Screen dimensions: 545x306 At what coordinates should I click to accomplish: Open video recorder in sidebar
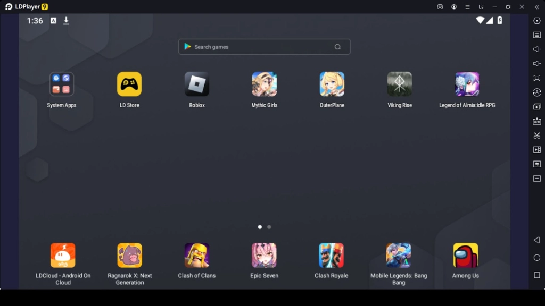[x=536, y=149]
